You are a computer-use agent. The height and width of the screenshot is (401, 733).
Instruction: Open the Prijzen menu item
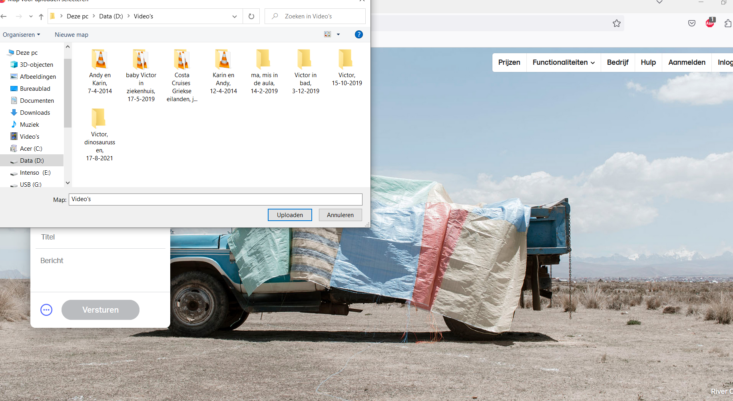[509, 62]
